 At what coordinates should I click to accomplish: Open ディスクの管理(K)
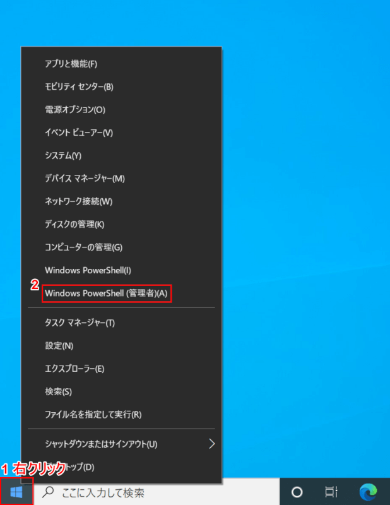pos(121,224)
